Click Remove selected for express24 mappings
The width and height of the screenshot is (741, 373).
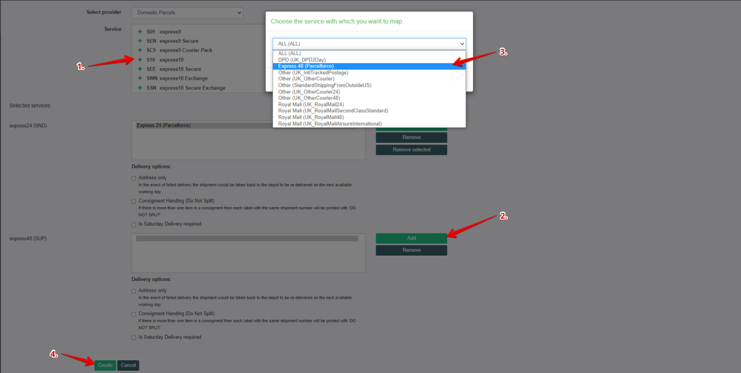point(411,149)
